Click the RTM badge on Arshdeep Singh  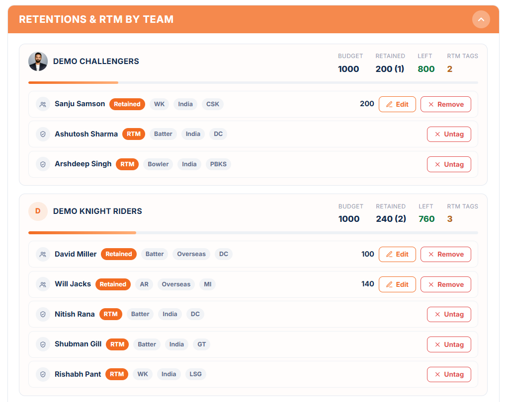pos(127,164)
